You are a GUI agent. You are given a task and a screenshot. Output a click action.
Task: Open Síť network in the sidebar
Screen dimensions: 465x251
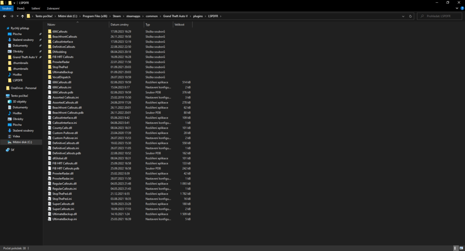coord(12,150)
